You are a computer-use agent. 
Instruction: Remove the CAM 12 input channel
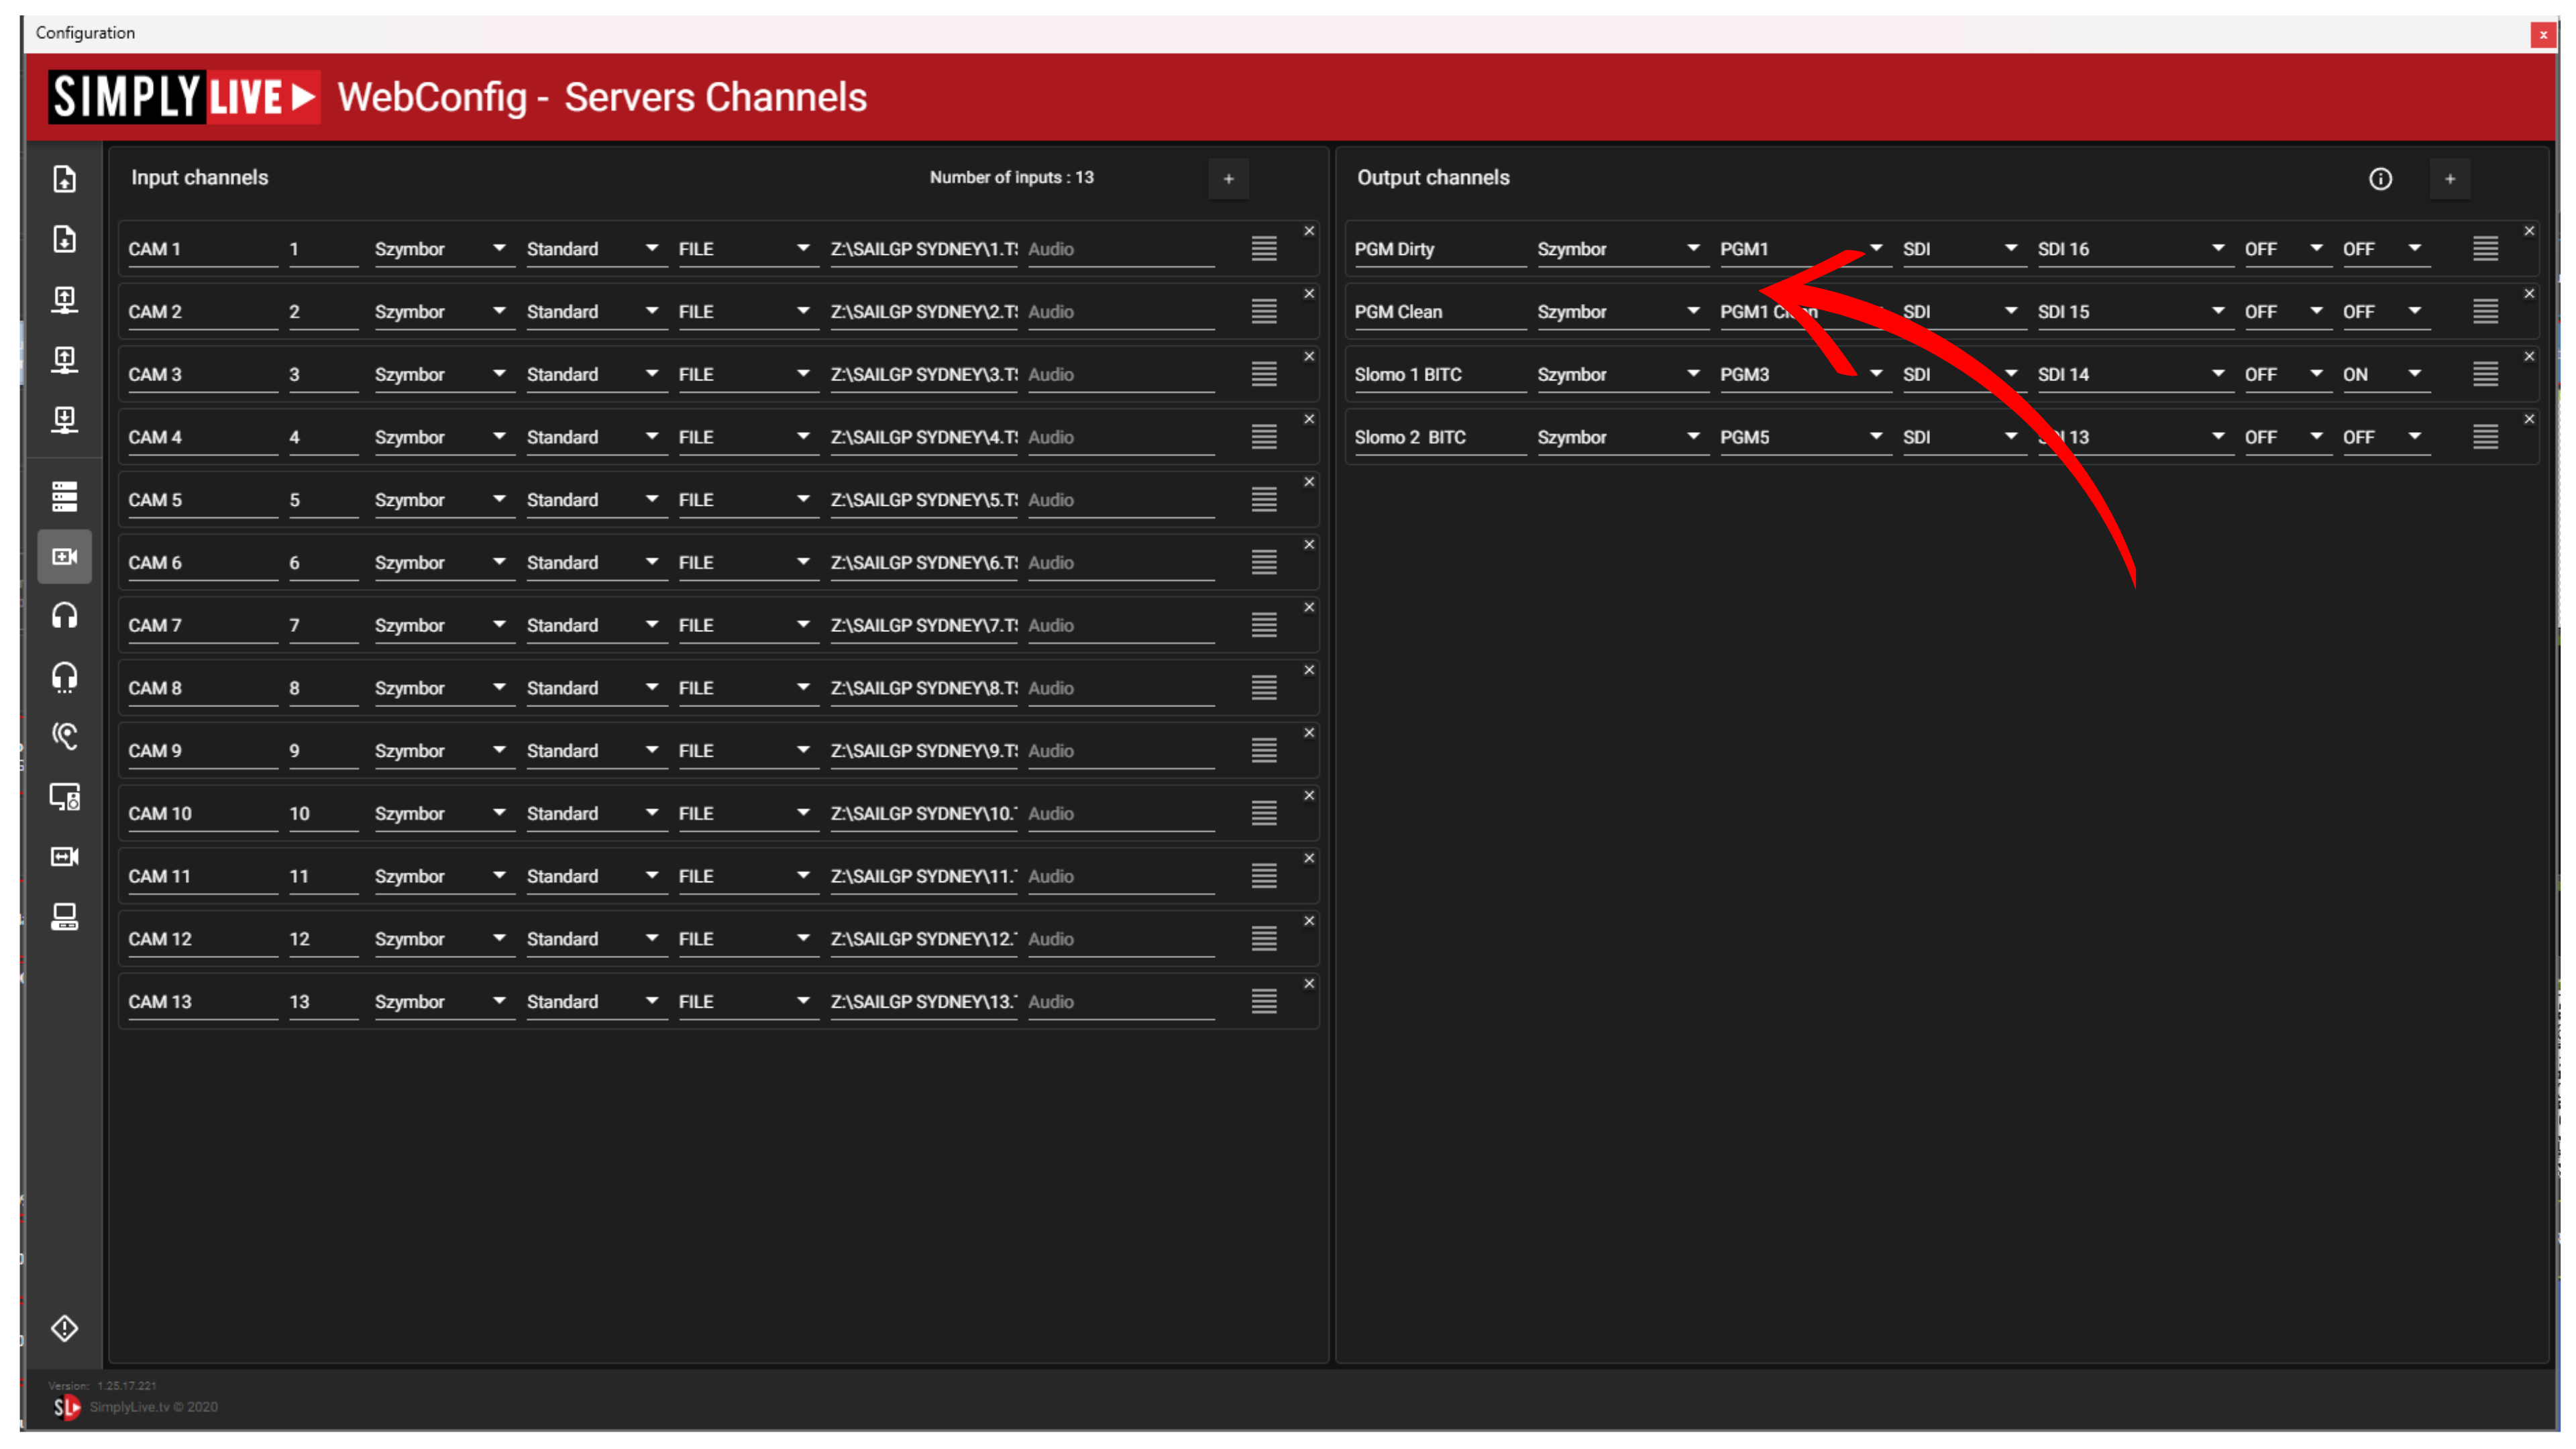pos(1308,921)
